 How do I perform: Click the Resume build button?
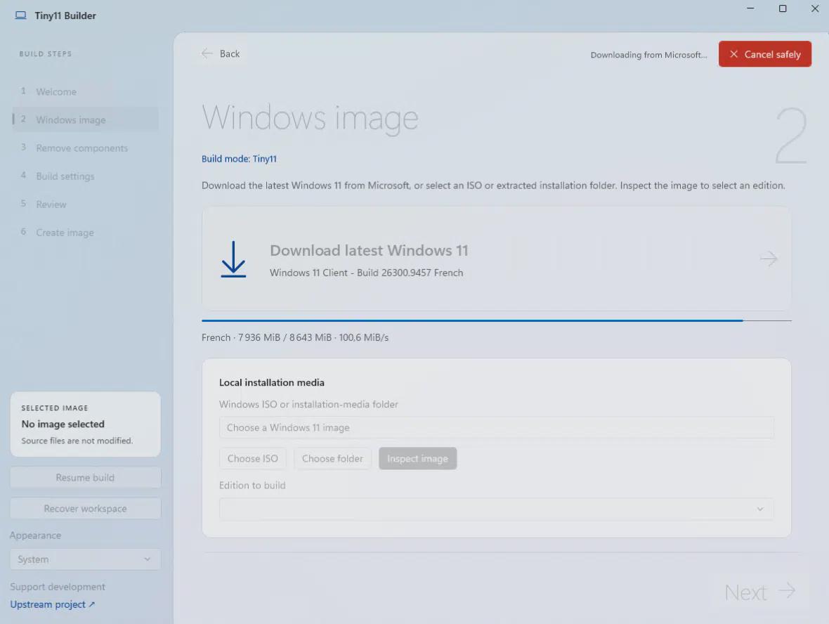(85, 478)
